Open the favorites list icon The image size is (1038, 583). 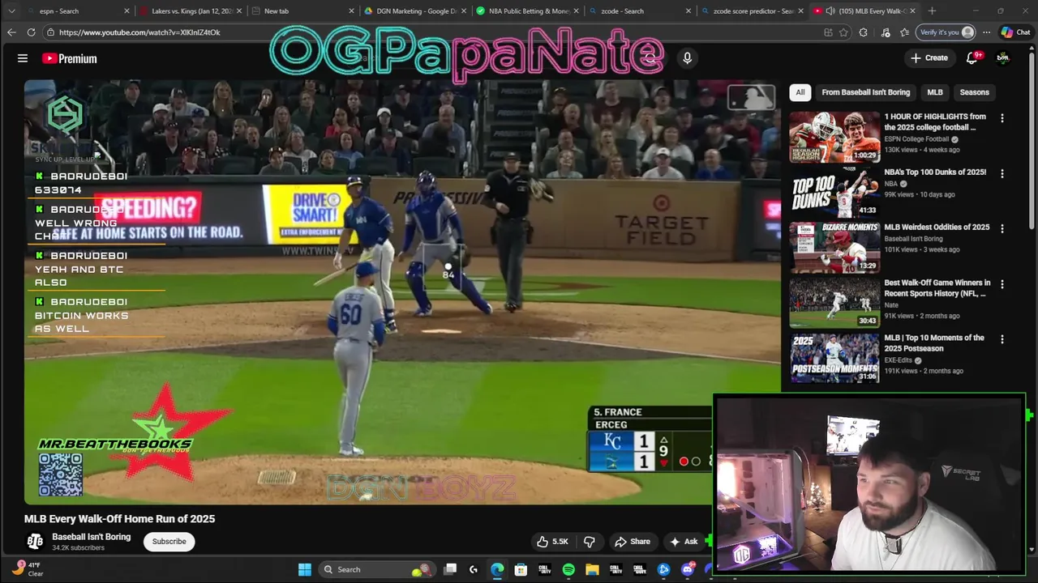(x=904, y=32)
